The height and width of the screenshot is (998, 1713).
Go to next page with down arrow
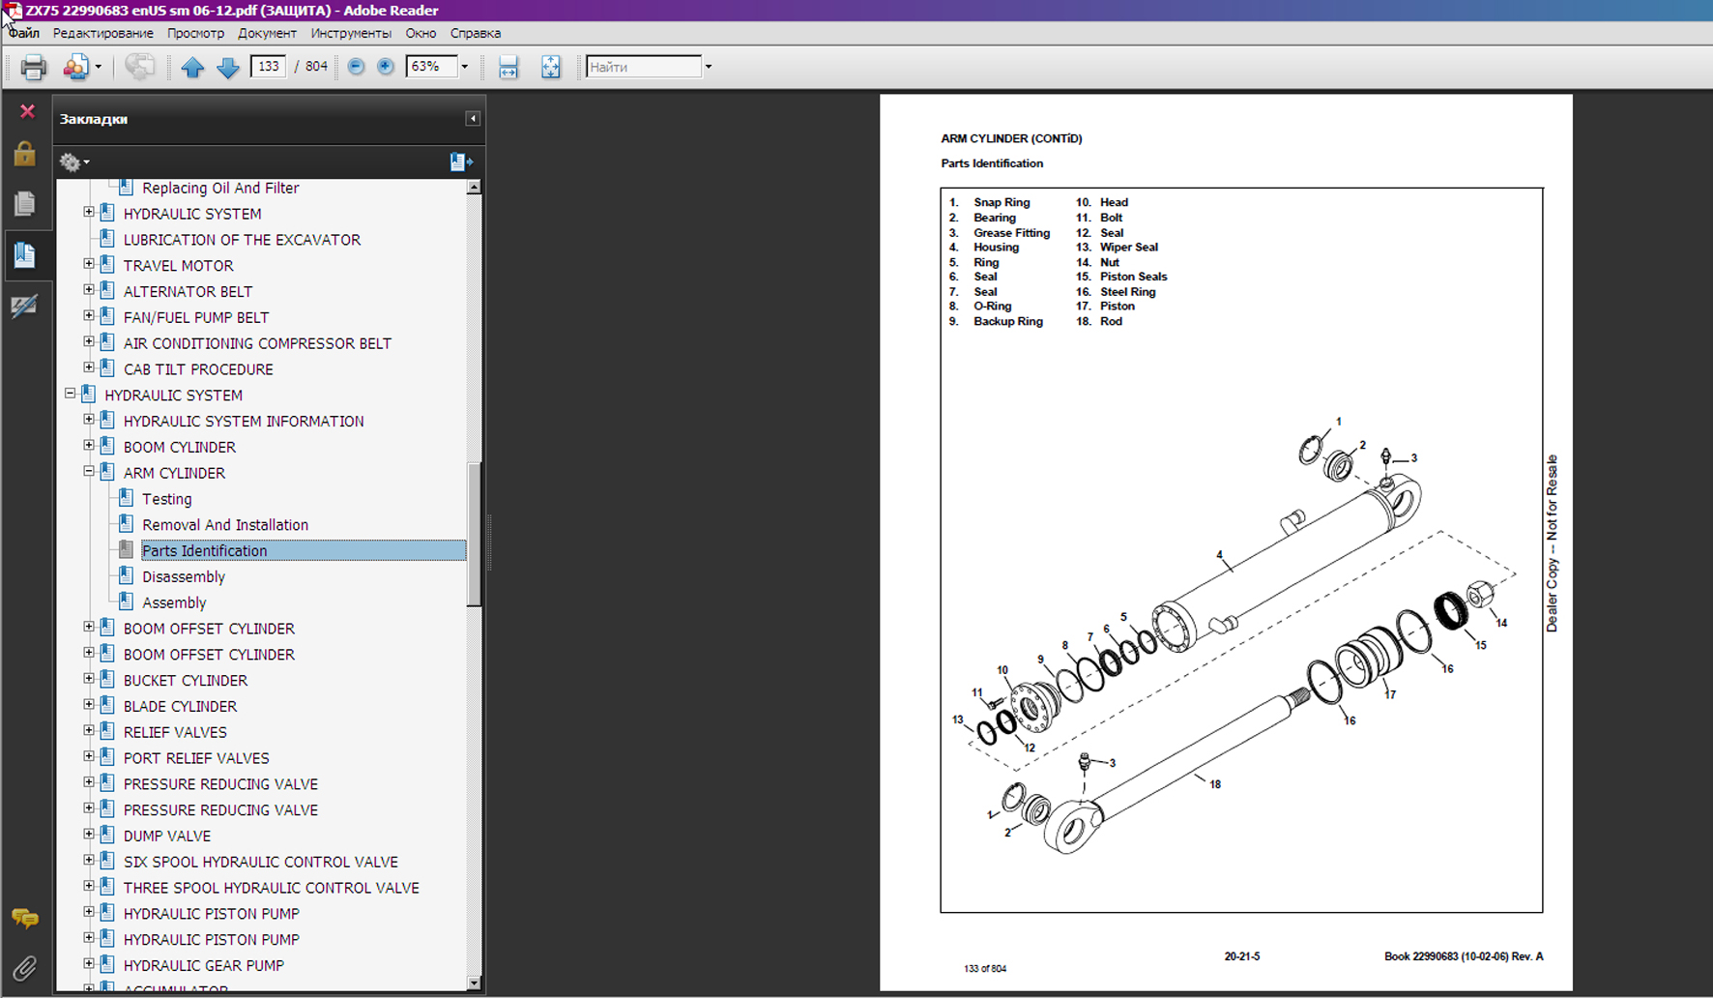pyautogui.click(x=228, y=67)
